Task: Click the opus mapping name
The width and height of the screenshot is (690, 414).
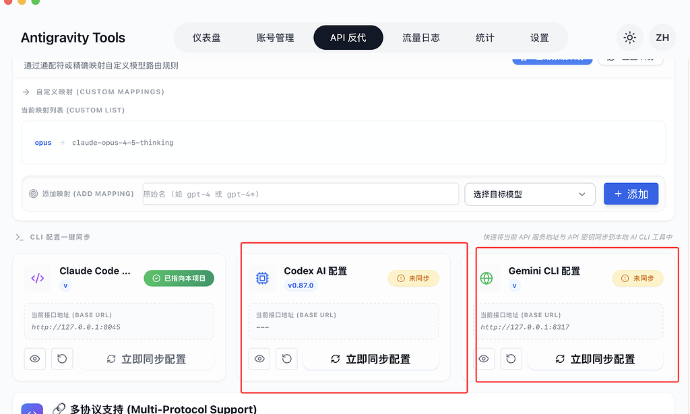Action: pyautogui.click(x=43, y=143)
